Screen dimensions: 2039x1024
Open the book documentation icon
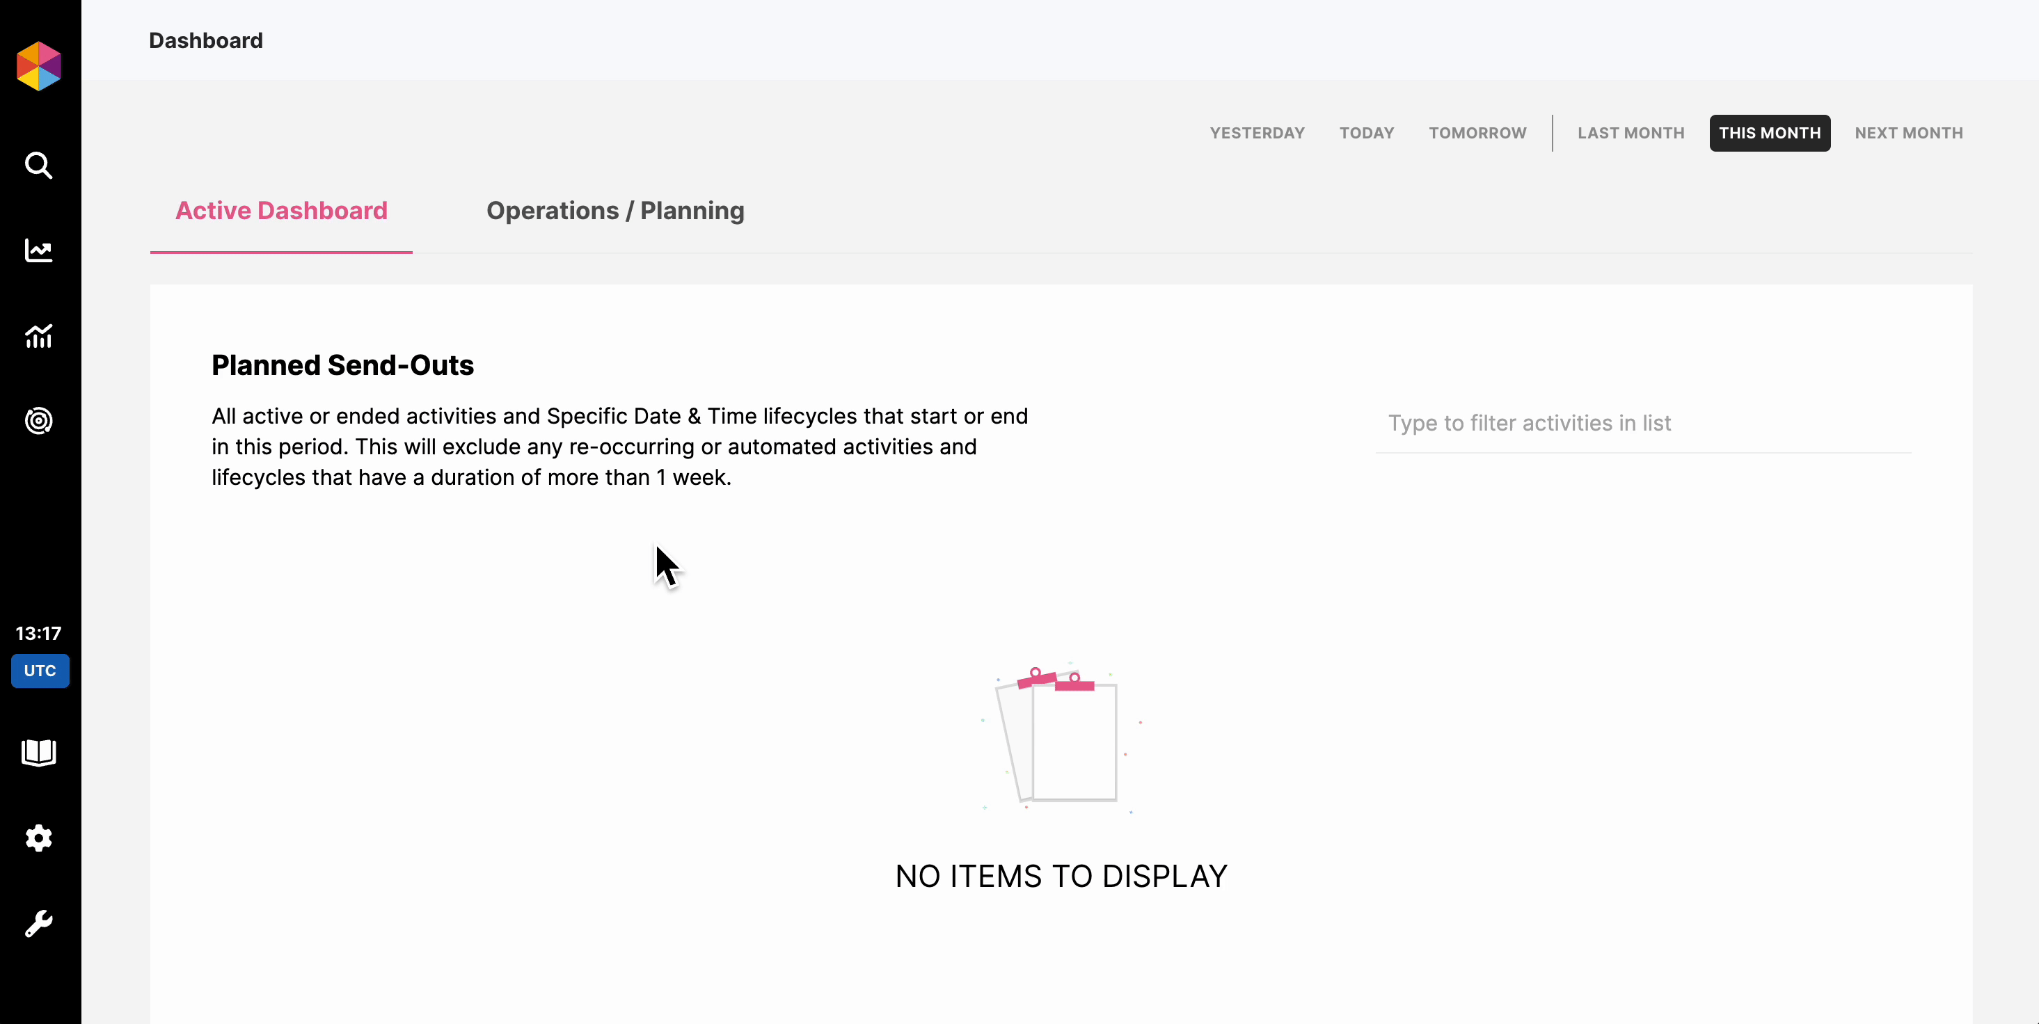click(39, 753)
